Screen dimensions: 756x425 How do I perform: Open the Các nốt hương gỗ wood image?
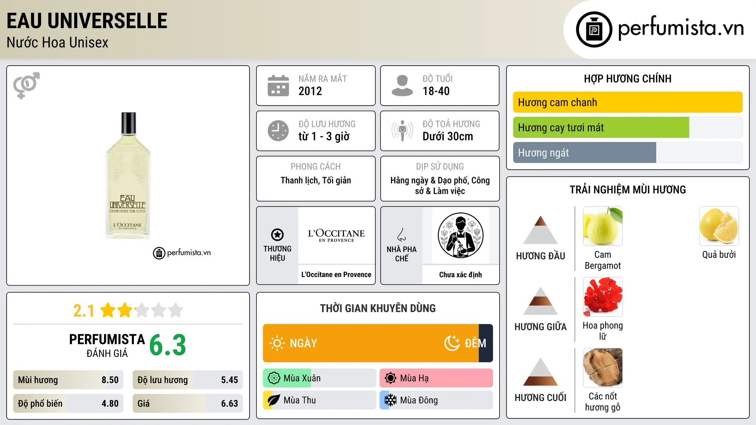[x=602, y=368]
